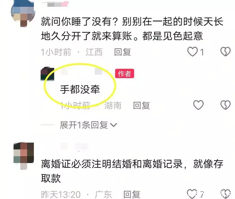Open the first commenter's avatar
This screenshot has height=199, width=235.
tap(23, 13)
